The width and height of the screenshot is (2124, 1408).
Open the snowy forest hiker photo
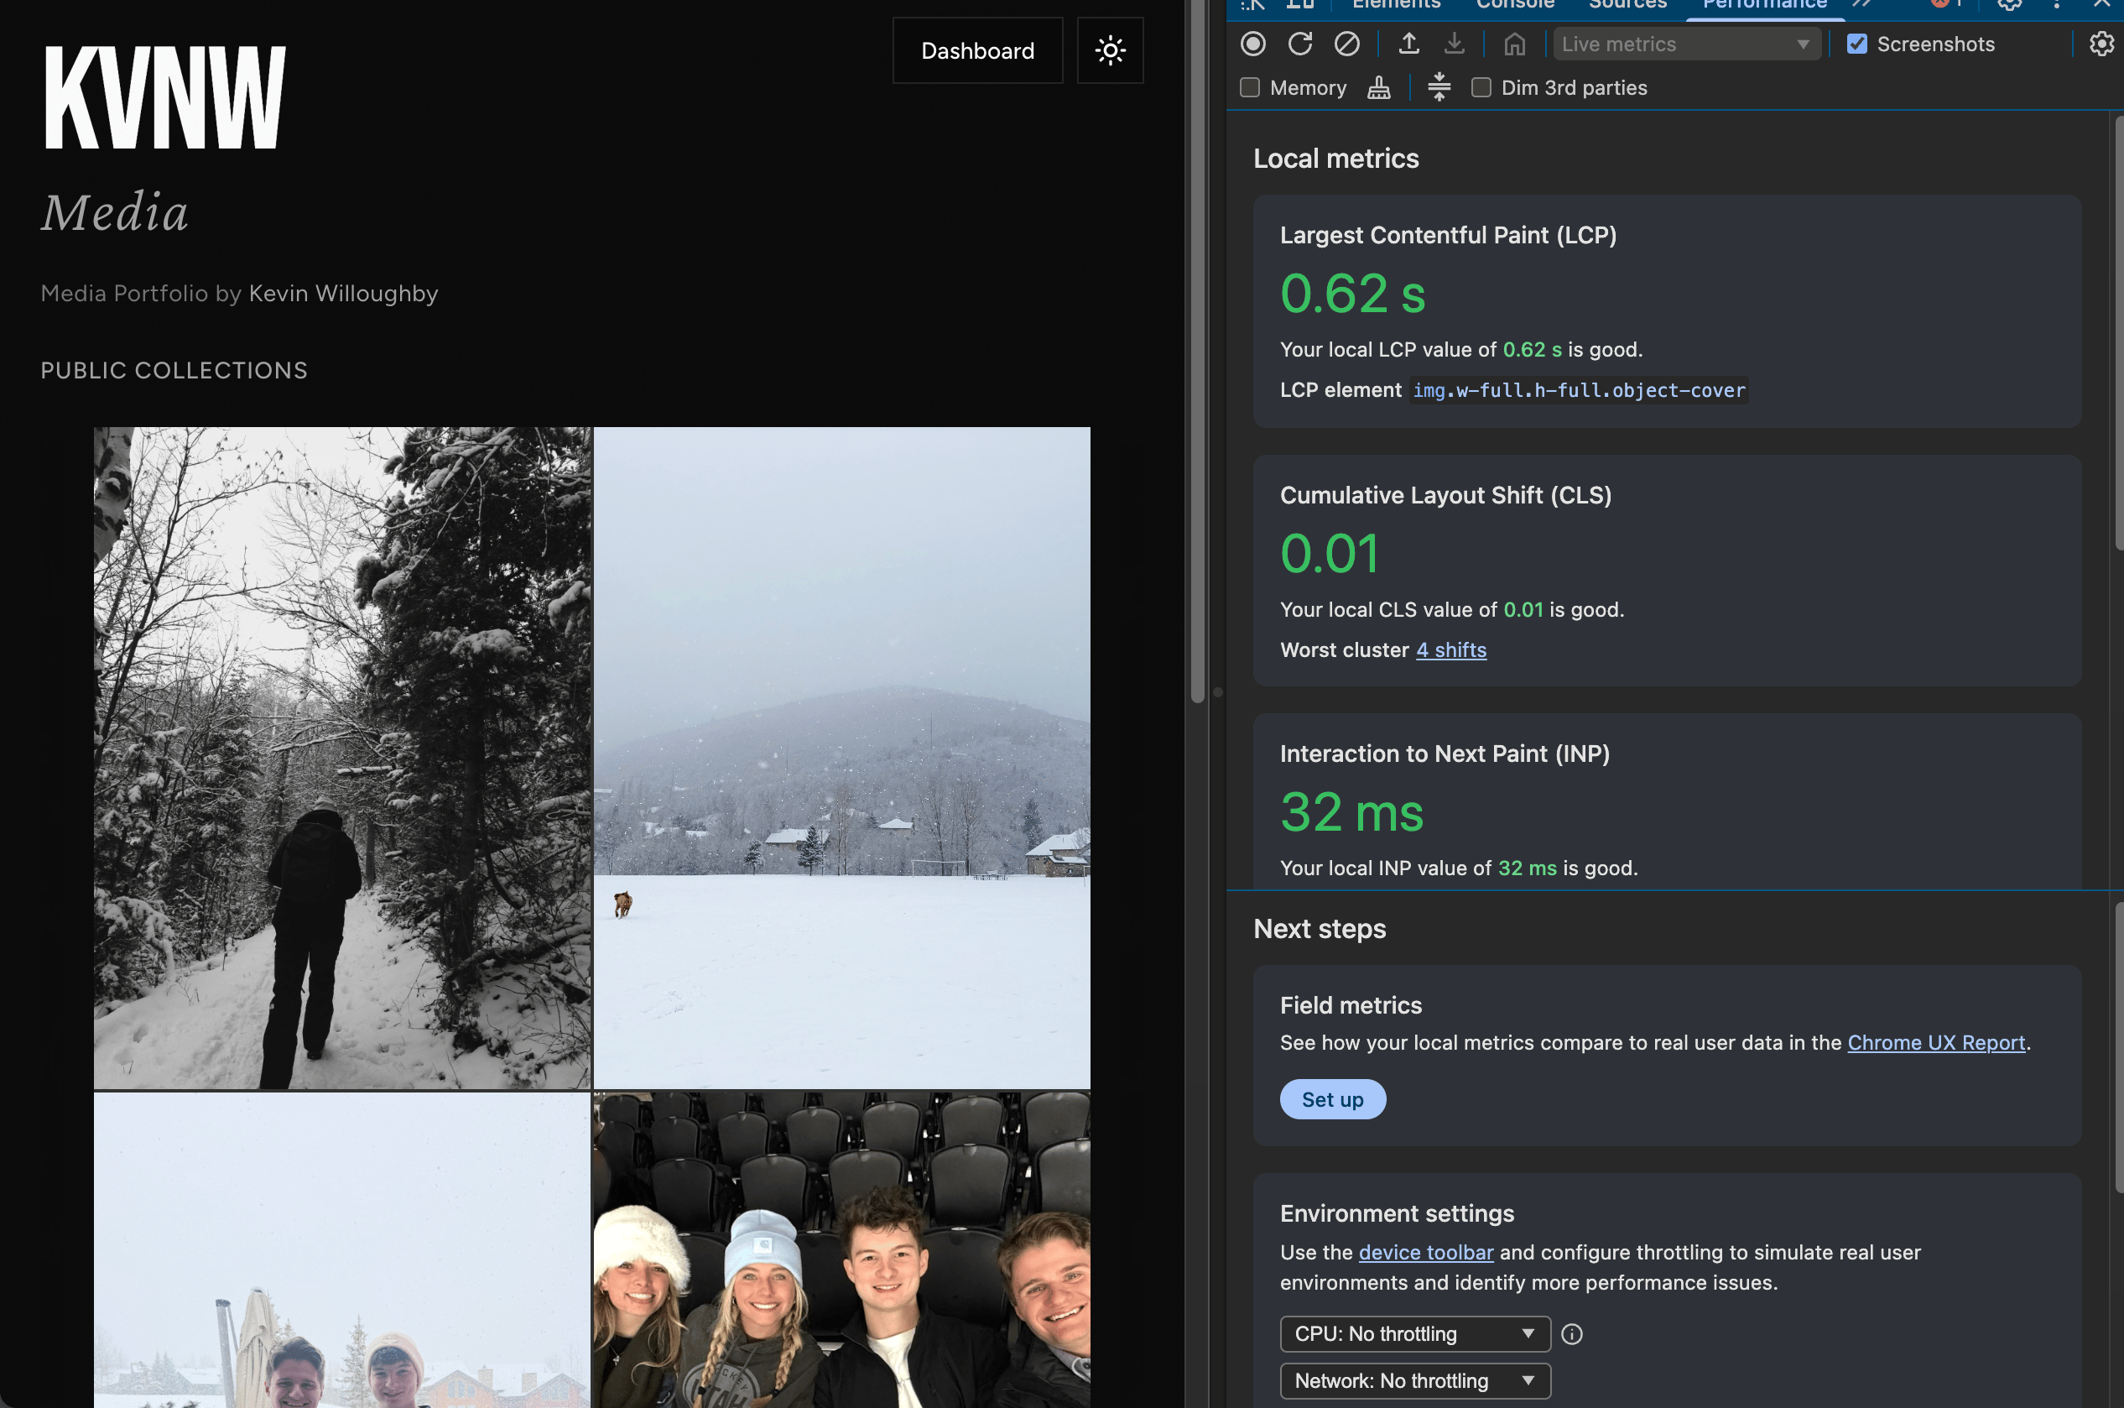click(x=342, y=758)
